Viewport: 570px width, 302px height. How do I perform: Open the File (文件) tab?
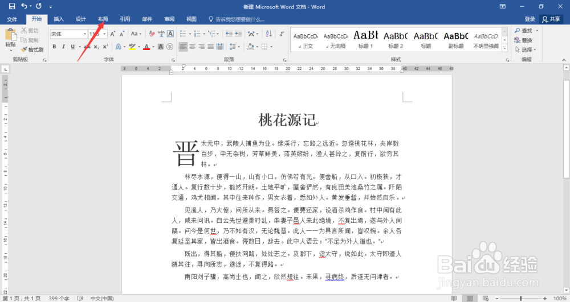[12, 19]
